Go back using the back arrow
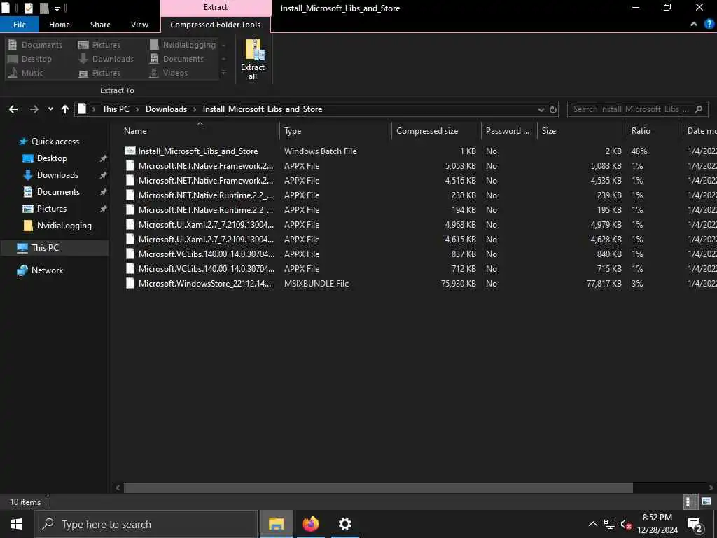The width and height of the screenshot is (717, 538). [13, 109]
